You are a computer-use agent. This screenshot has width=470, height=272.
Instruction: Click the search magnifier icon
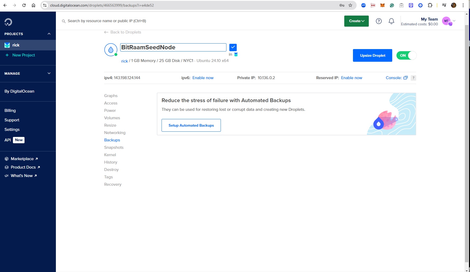tap(64, 21)
